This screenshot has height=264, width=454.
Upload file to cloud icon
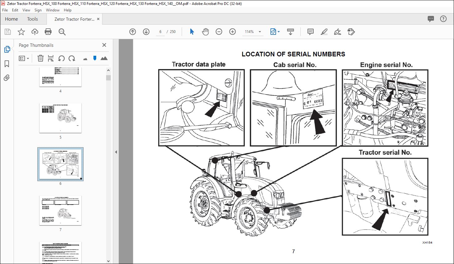[x=35, y=32]
